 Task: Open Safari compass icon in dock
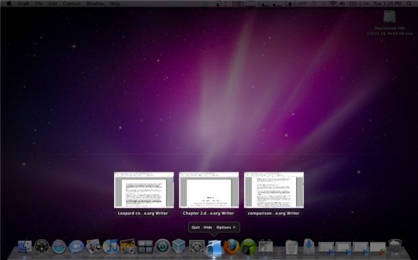point(59,247)
